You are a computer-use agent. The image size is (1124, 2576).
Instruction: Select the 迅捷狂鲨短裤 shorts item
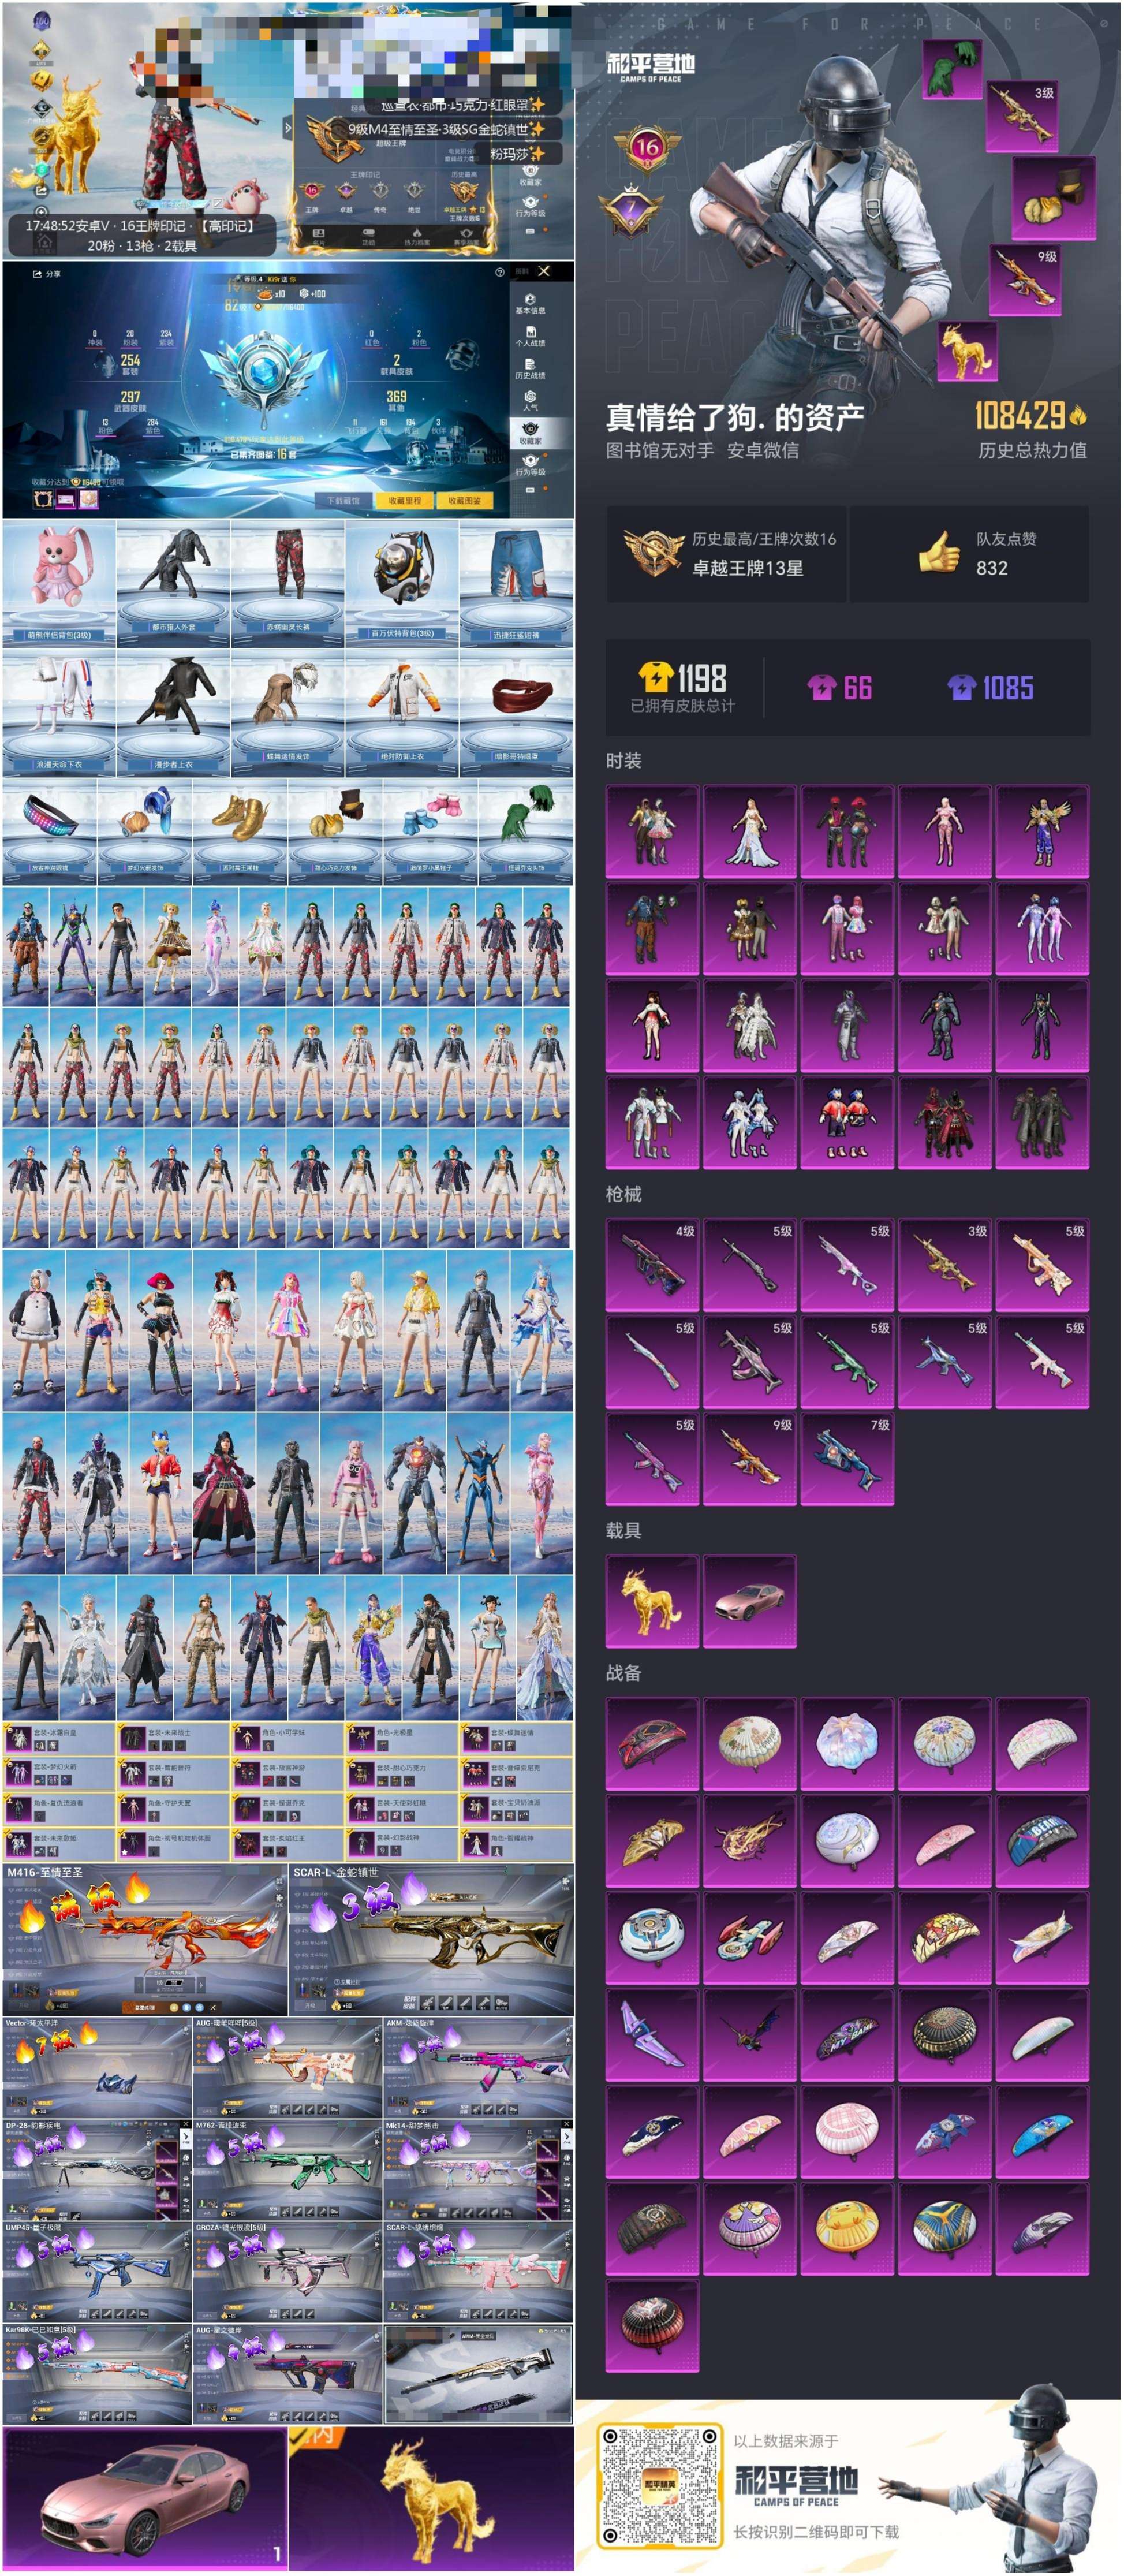[516, 583]
